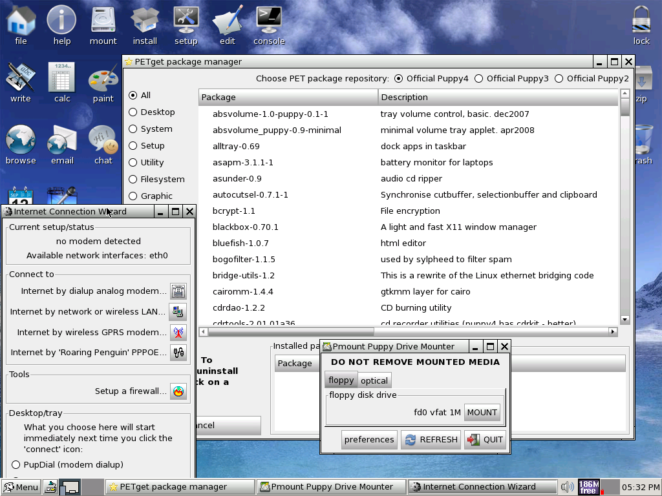Select the absvolume-1.0-puppy-0.1-1 package
The height and width of the screenshot is (496, 662).
click(409, 114)
